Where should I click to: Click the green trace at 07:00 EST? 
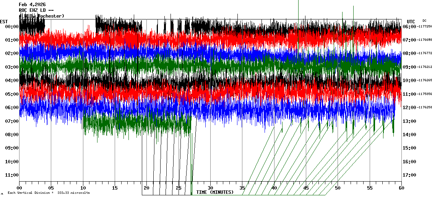point(134,123)
